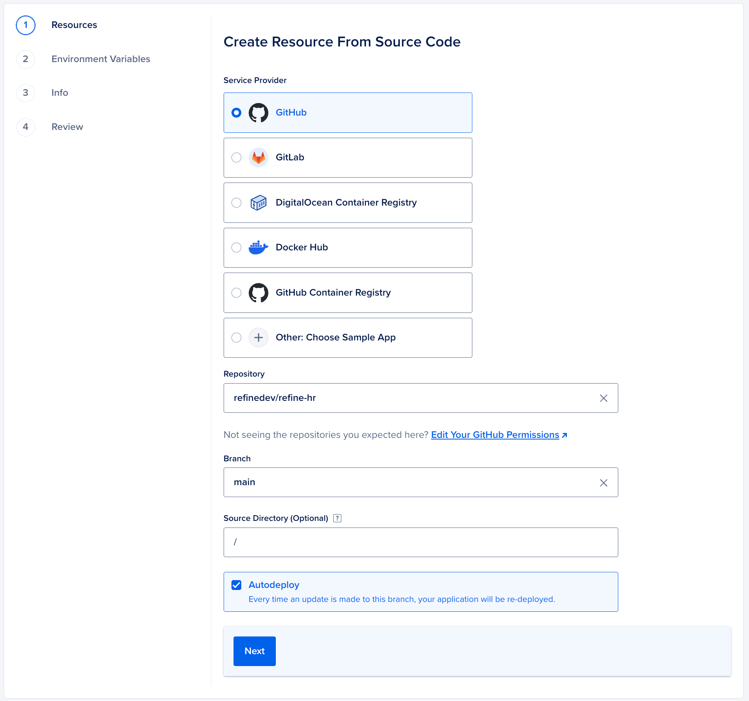This screenshot has height=701, width=749.
Task: Click the Source Directory input field
Action: [421, 542]
